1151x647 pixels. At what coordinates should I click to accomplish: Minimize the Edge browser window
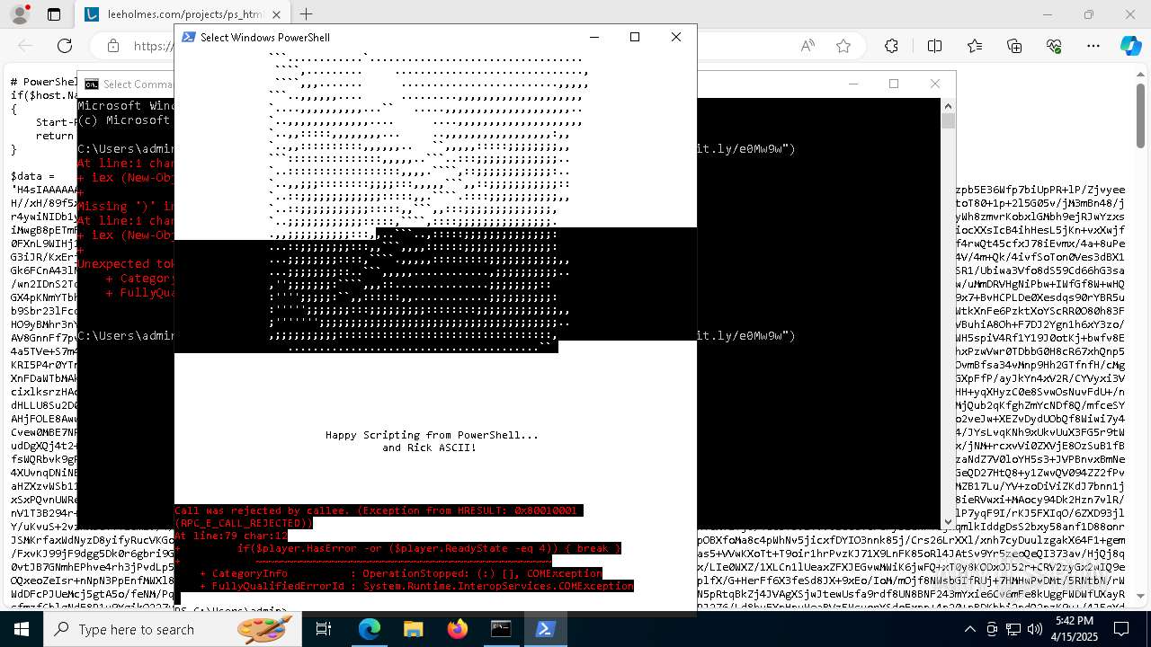[1048, 14]
